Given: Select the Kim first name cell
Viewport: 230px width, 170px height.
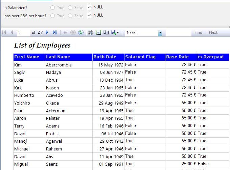Looking at the screenshot, I should [29, 65].
